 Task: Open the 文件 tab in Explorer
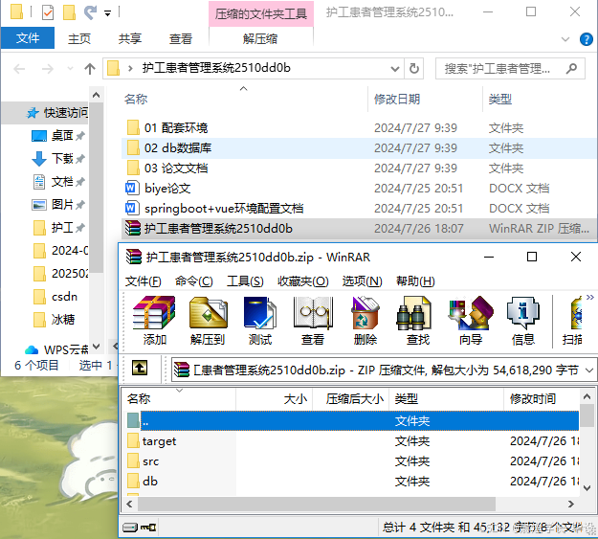pos(28,38)
